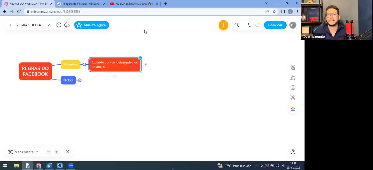Click the cloud download export icon
Image resolution: width=373 pixels, height=170 pixels.
[x=67, y=25]
